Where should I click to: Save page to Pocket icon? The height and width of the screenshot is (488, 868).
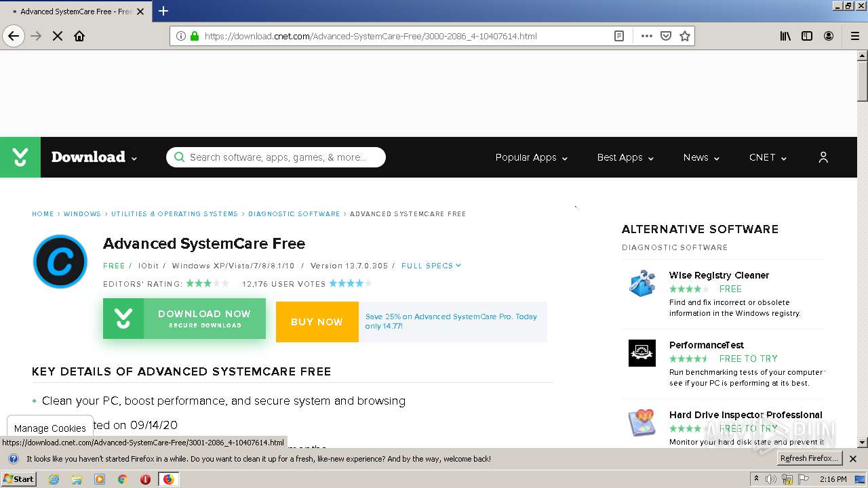click(x=666, y=36)
